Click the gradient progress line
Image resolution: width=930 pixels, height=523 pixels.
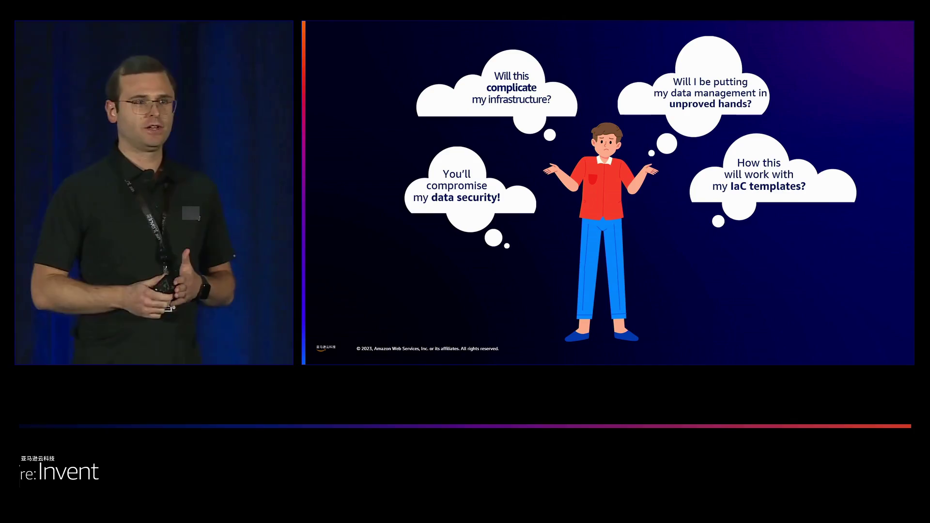[x=465, y=426]
